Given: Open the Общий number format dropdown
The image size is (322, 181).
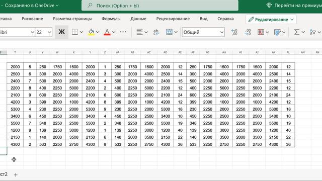Looking at the screenshot, I should [x=203, y=32].
